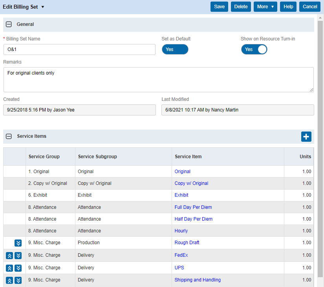Image resolution: width=324 pixels, height=287 pixels.
Task: Open the More dropdown menu
Action: [265, 7]
